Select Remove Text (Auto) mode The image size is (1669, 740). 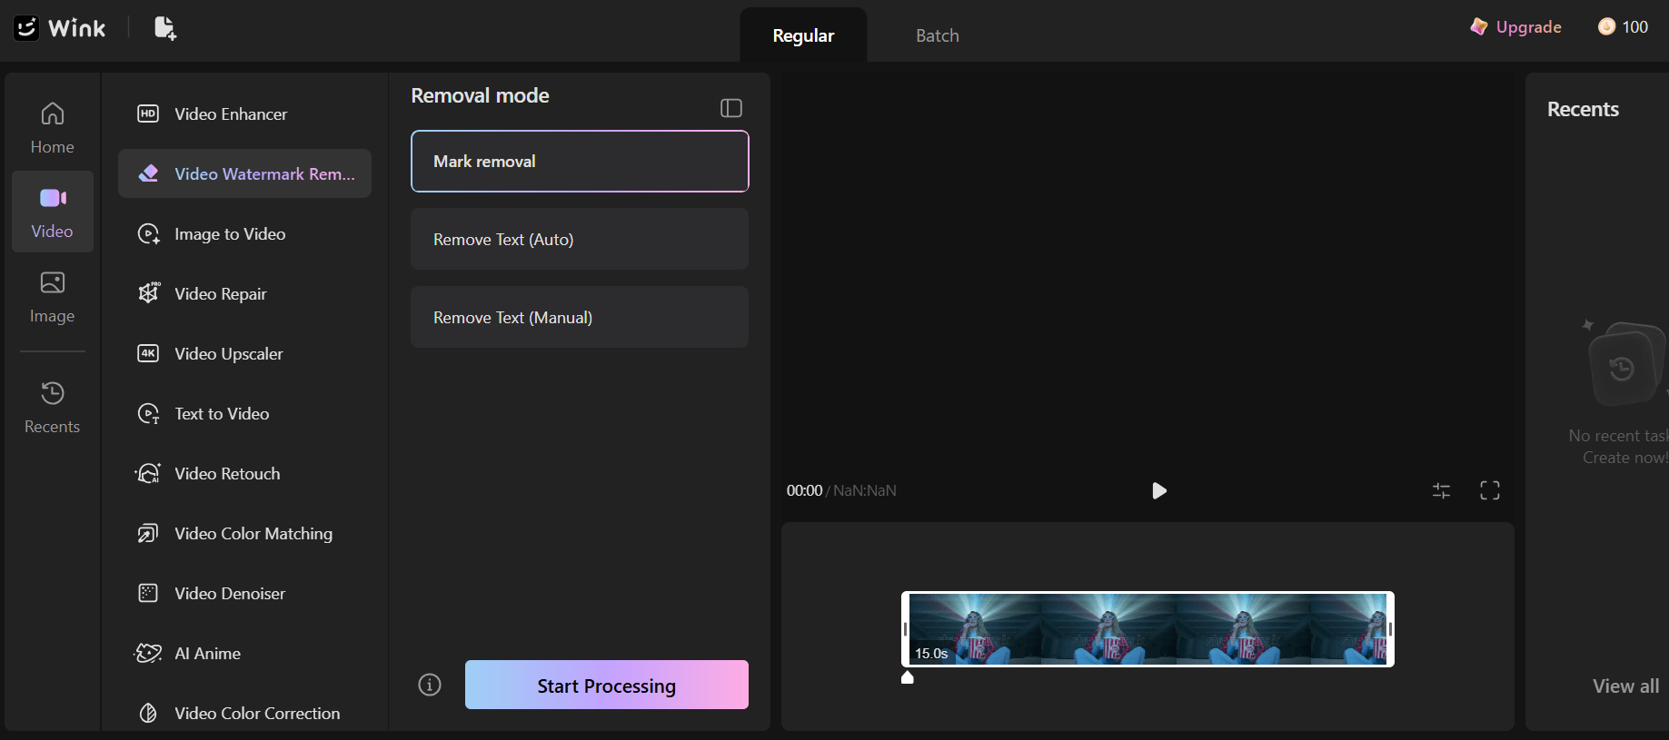point(580,239)
